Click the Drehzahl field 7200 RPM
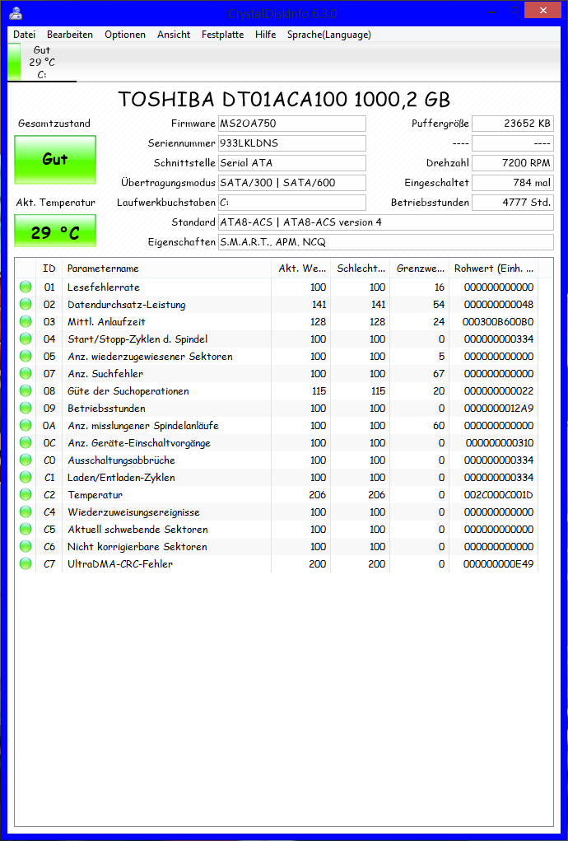This screenshot has width=568, height=841. tap(513, 163)
